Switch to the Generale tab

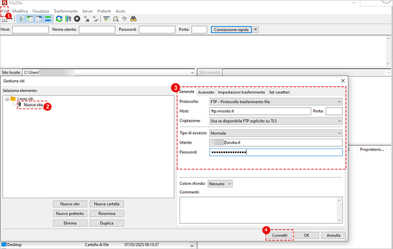pos(186,92)
